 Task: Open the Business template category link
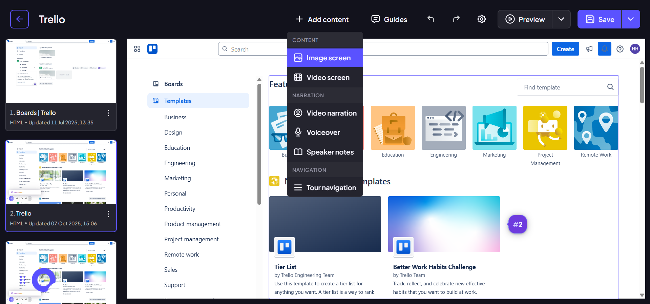[x=175, y=117]
